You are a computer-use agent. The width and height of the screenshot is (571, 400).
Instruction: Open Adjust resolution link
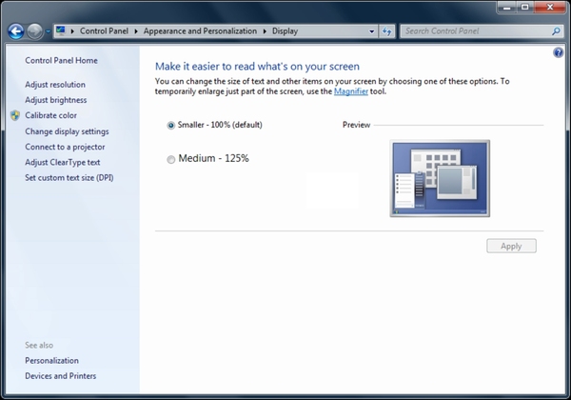[55, 85]
